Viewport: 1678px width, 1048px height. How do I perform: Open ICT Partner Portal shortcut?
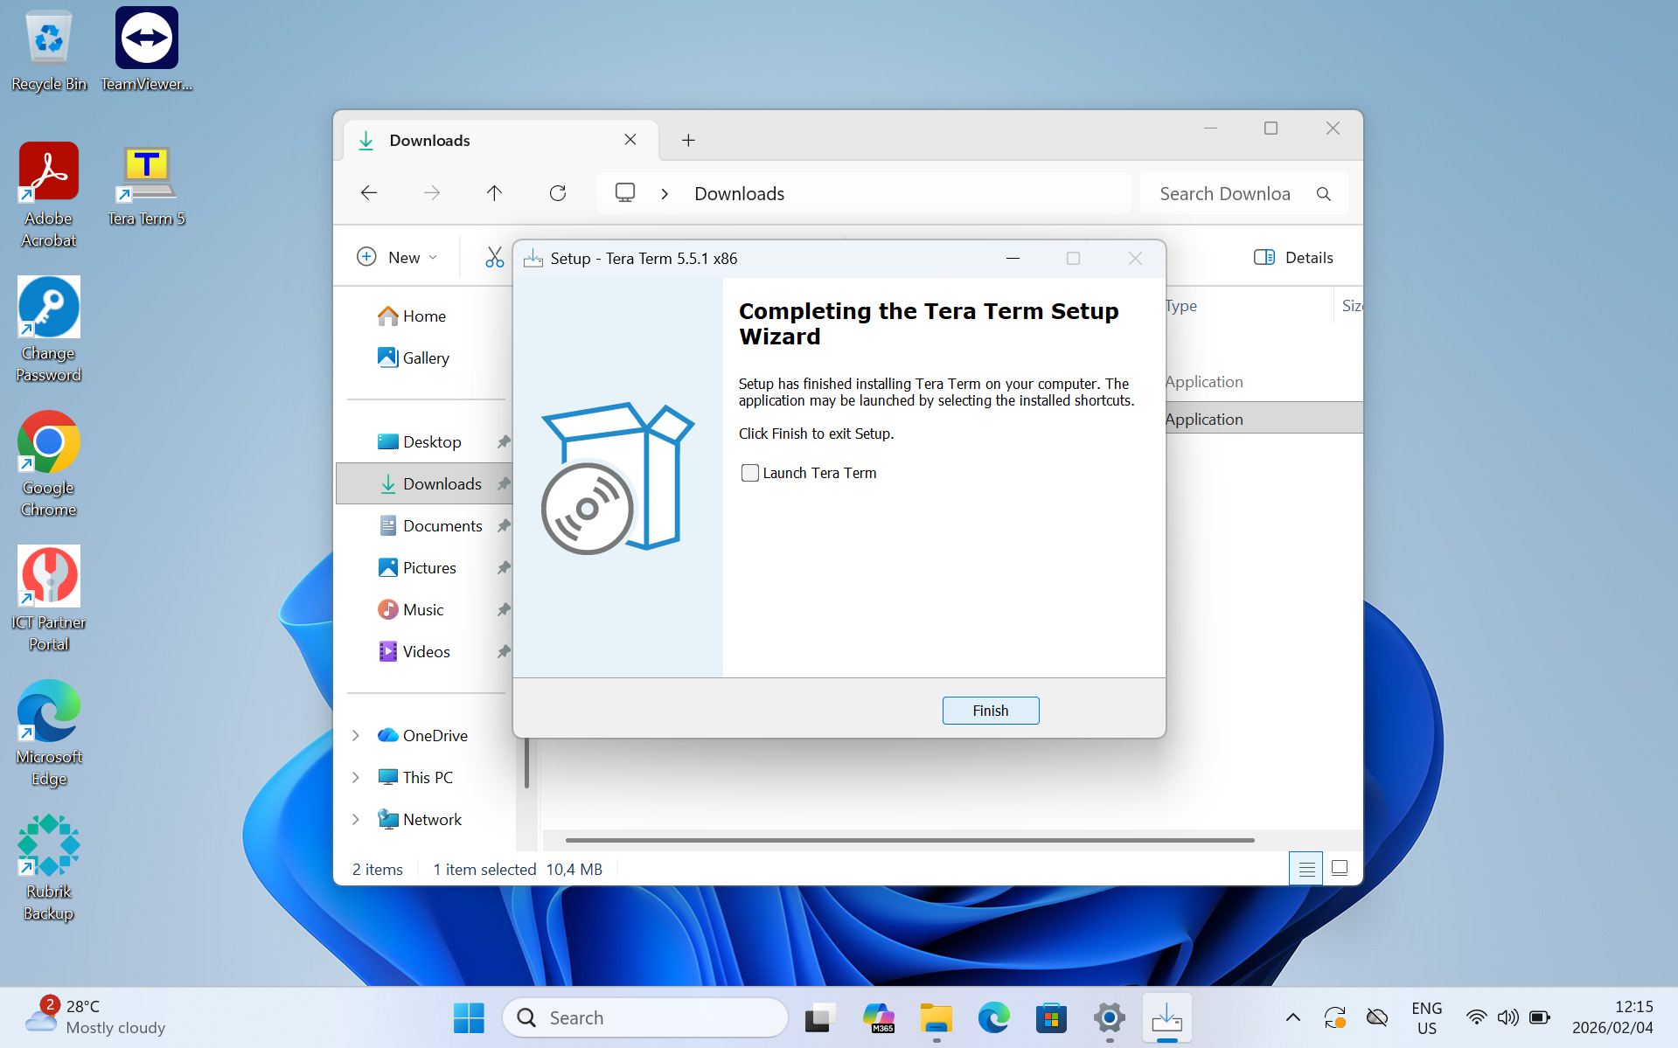[48, 598]
